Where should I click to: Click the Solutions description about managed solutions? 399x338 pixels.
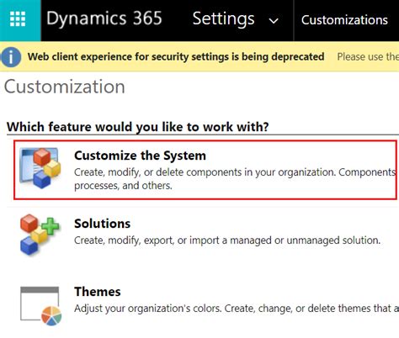click(227, 240)
